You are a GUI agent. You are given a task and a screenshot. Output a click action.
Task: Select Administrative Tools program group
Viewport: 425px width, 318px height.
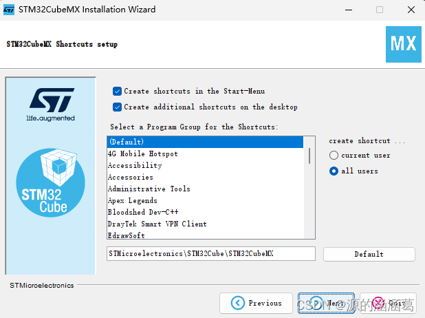[x=205, y=189]
